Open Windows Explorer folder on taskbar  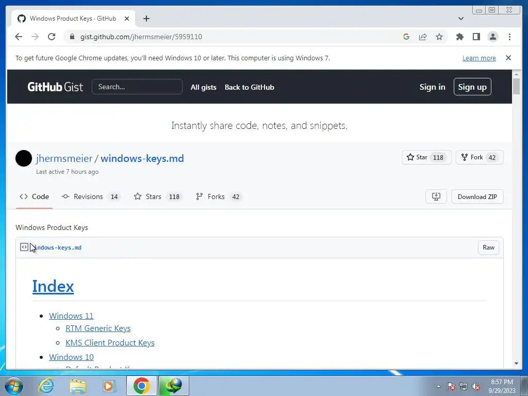[x=78, y=386]
